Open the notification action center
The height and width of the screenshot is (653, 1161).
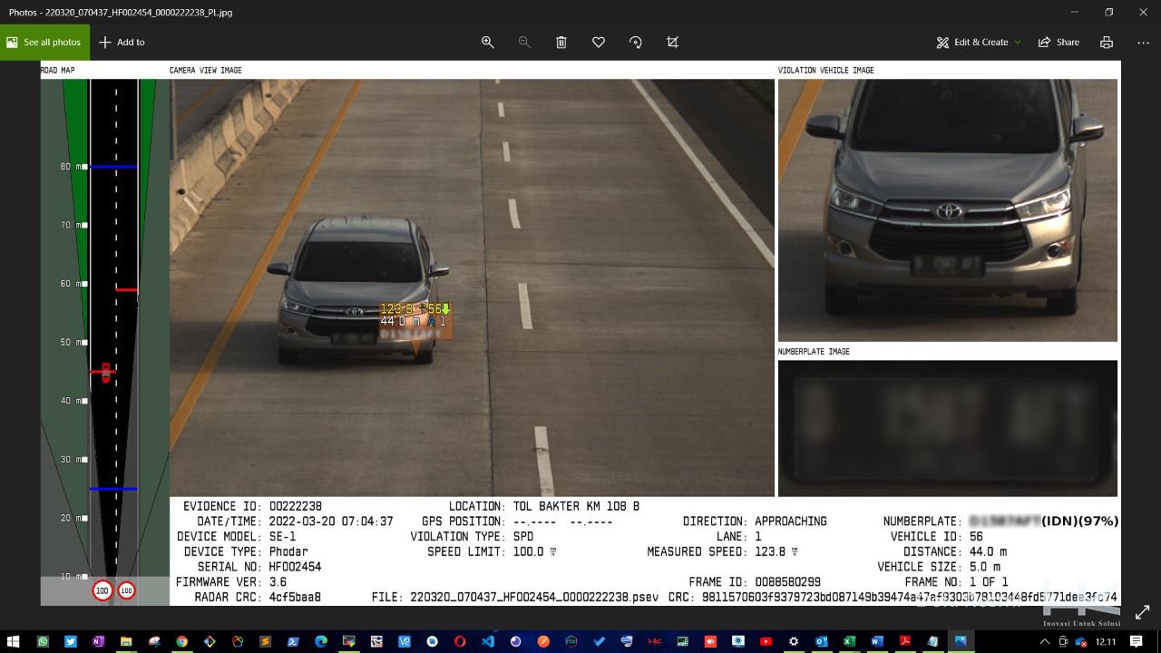click(x=1136, y=641)
